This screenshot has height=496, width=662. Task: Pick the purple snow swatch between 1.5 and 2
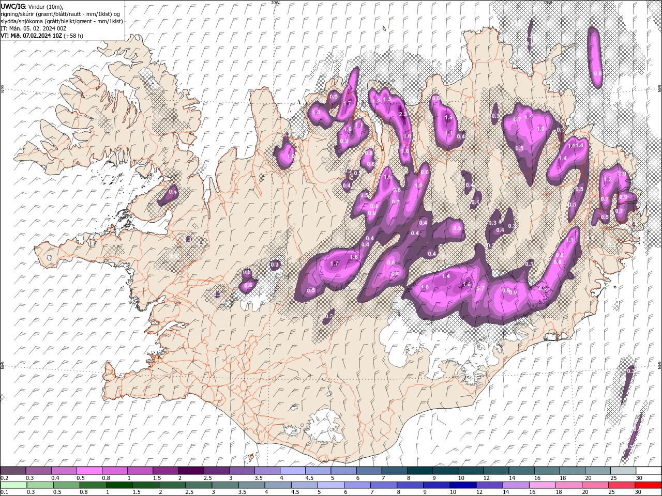[x=165, y=471]
